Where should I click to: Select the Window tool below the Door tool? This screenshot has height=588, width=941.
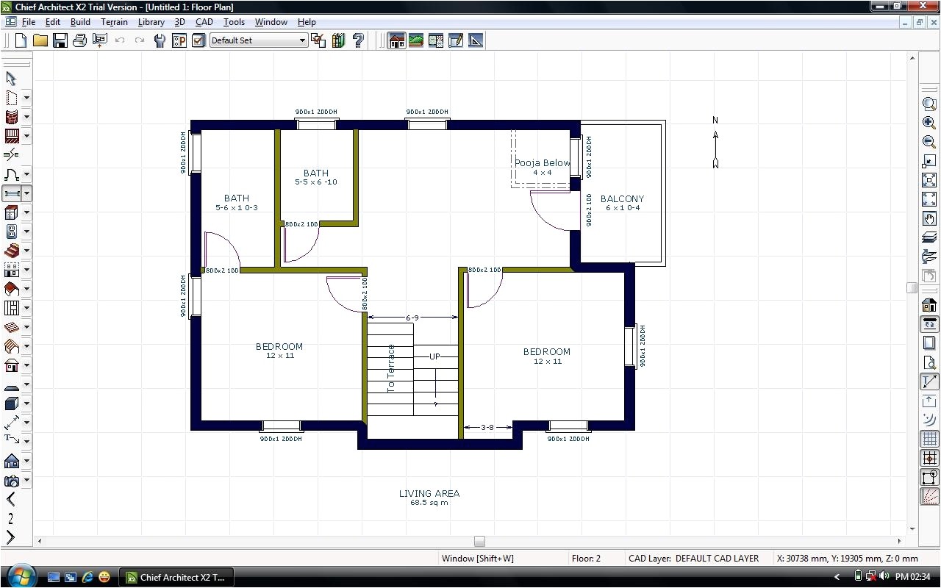pos(10,193)
